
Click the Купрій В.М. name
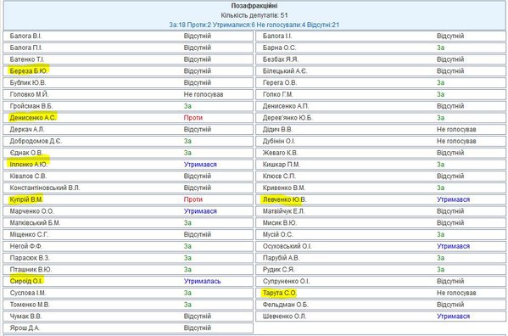26,199
